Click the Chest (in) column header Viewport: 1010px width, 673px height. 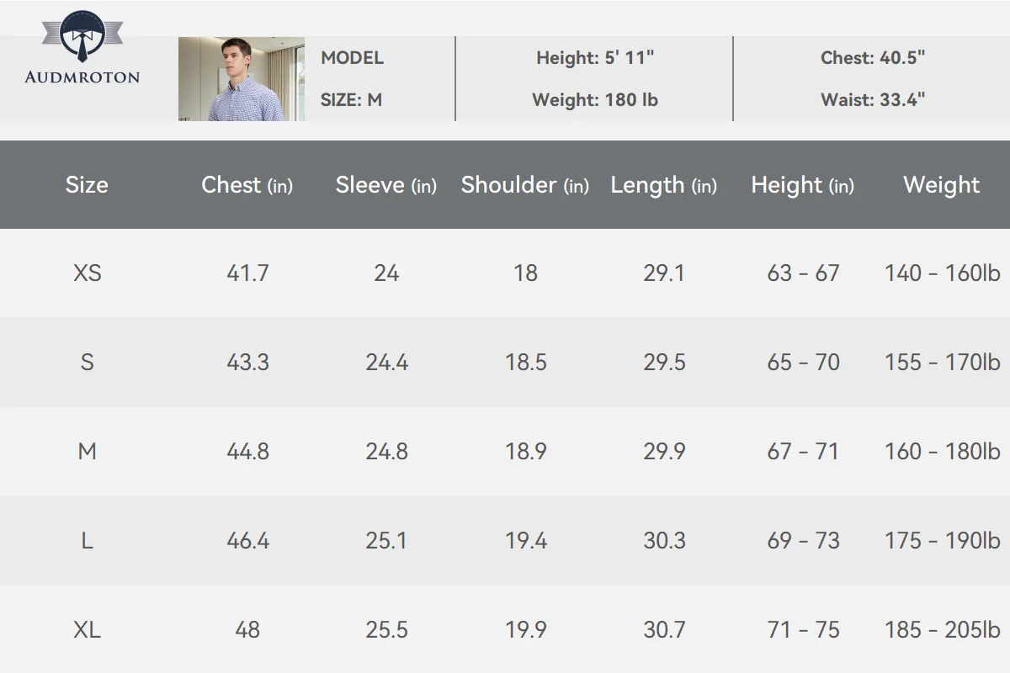click(x=247, y=185)
